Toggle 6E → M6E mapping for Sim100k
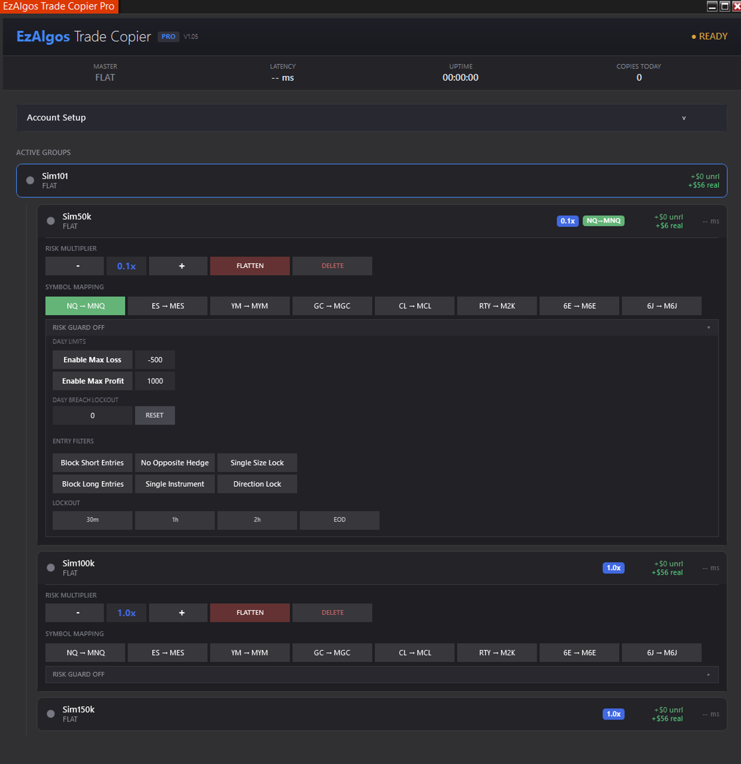The width and height of the screenshot is (741, 764). pyautogui.click(x=579, y=653)
